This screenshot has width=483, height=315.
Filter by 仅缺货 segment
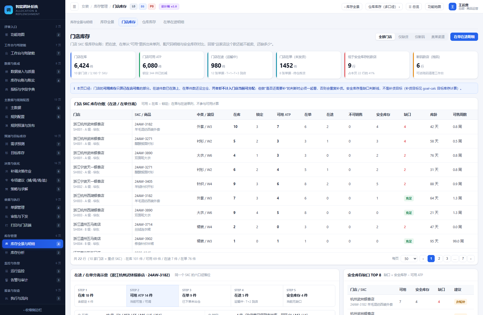403,37
